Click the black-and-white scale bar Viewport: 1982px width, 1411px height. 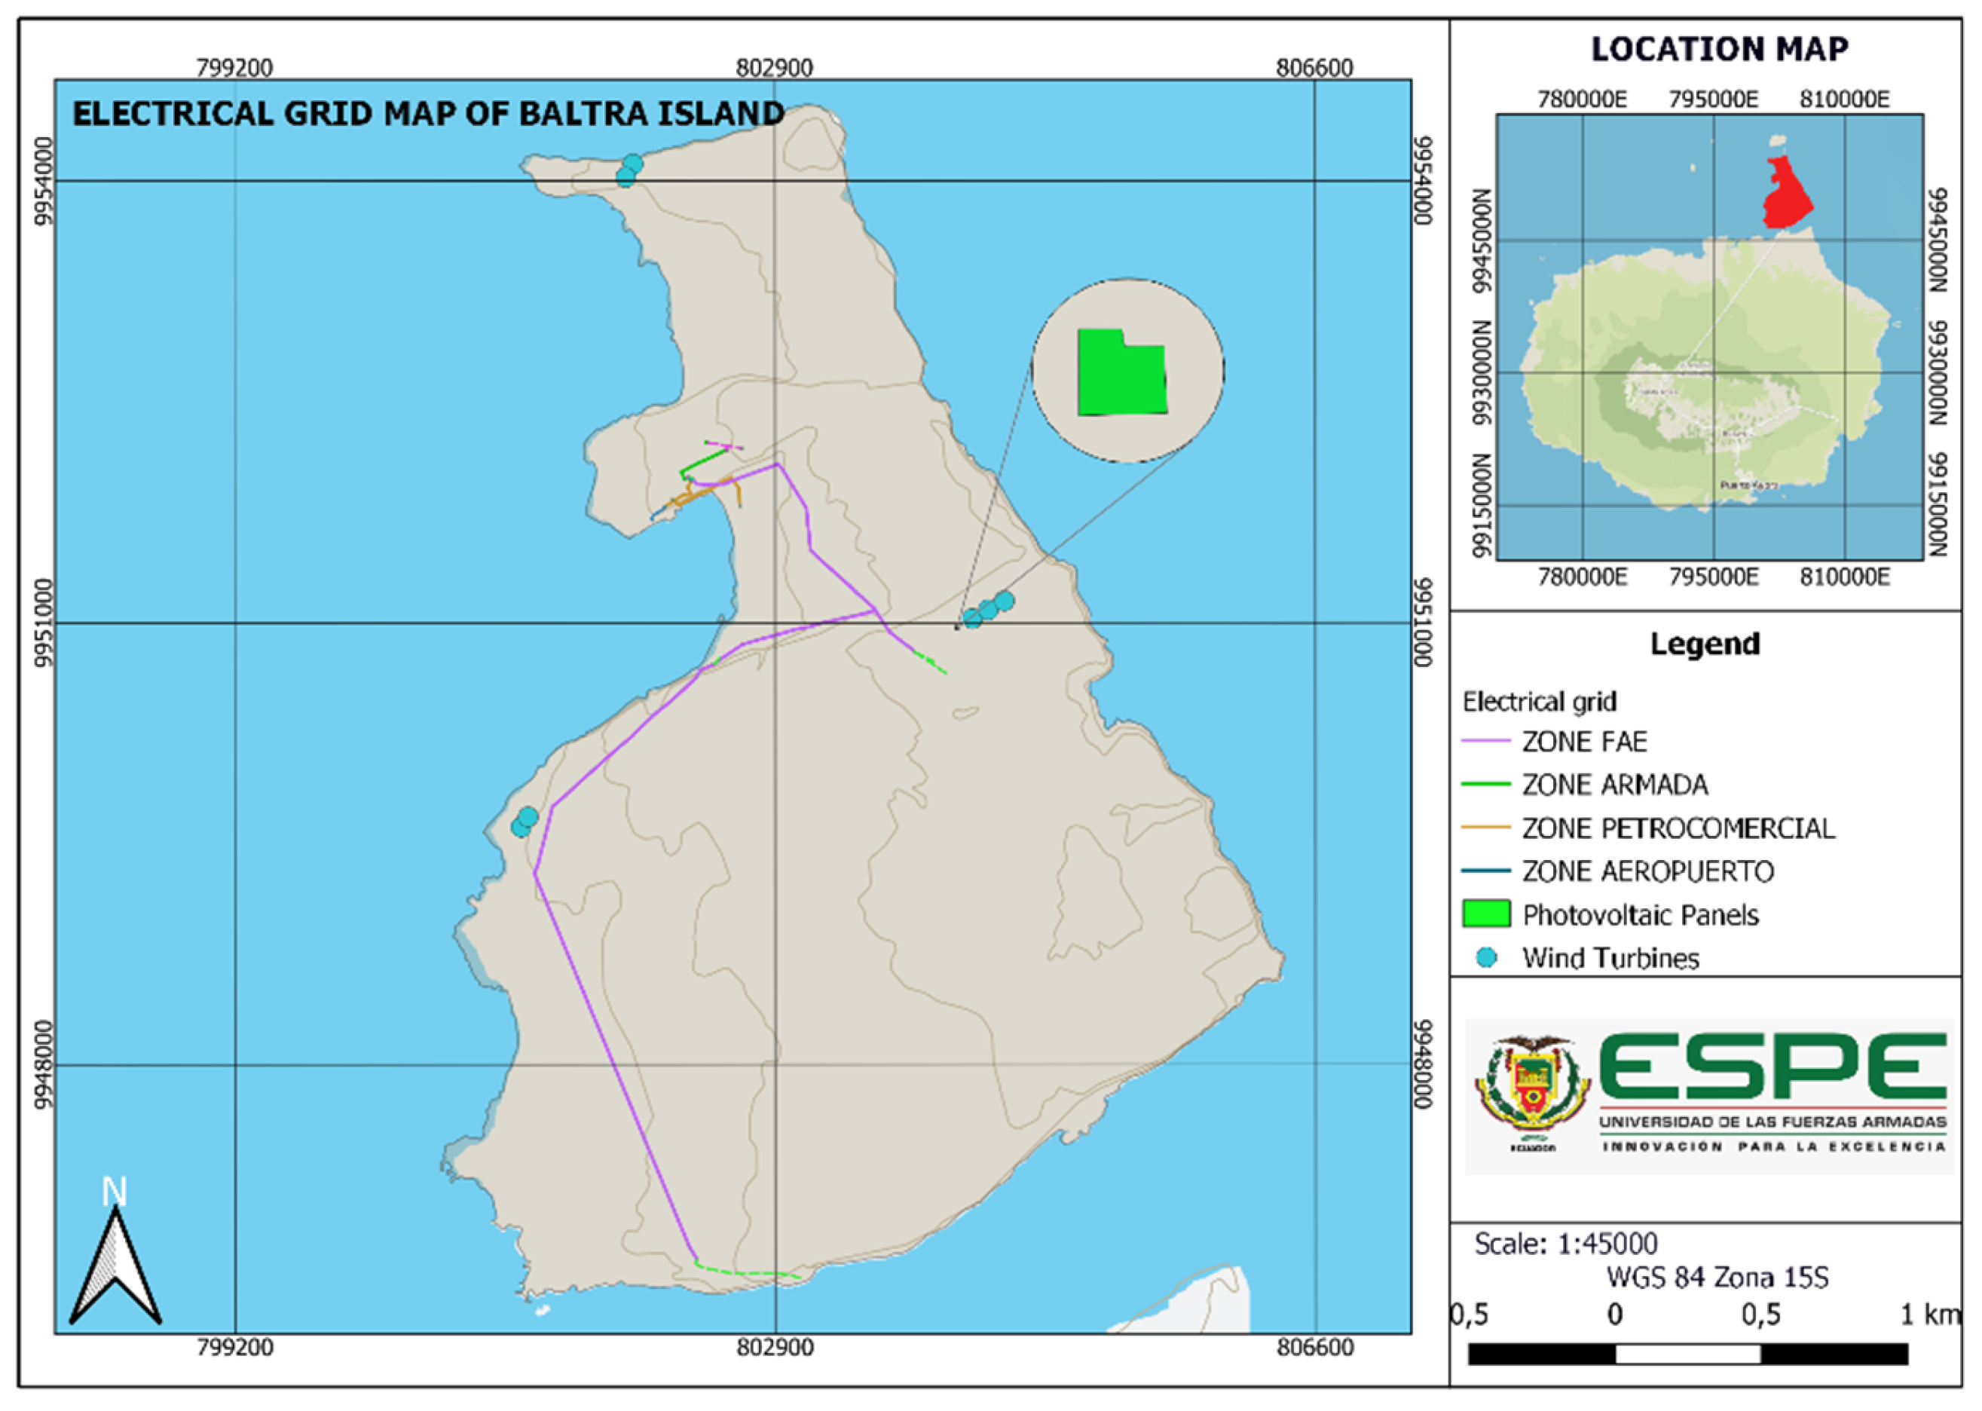pyautogui.click(x=1687, y=1353)
